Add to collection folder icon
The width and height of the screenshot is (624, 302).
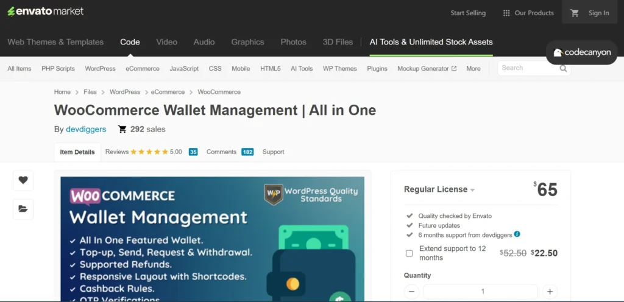23,209
